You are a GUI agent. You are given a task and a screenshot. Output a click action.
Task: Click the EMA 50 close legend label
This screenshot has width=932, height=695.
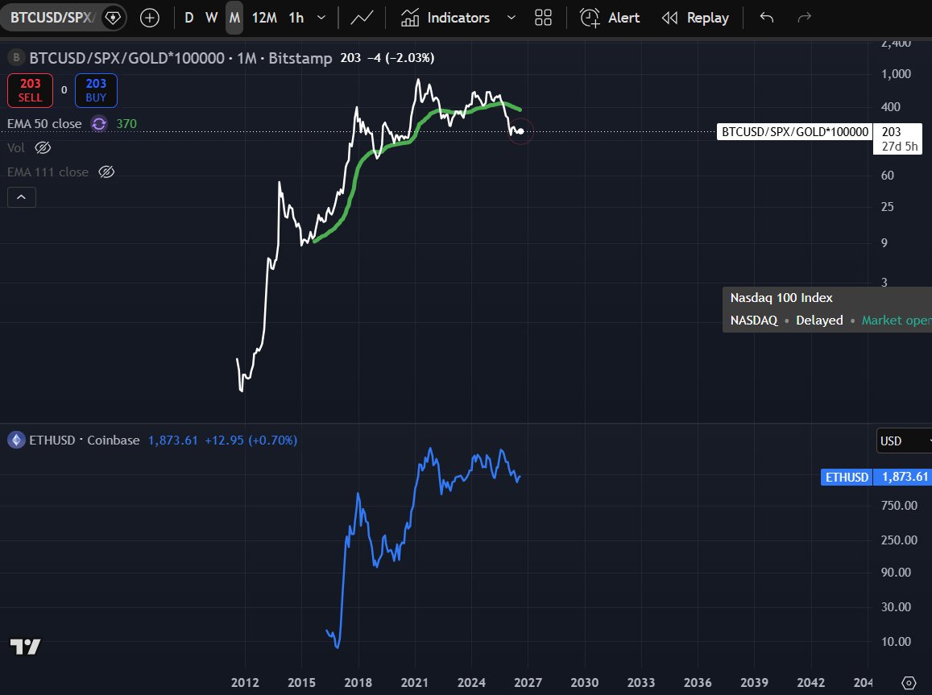pyautogui.click(x=44, y=123)
